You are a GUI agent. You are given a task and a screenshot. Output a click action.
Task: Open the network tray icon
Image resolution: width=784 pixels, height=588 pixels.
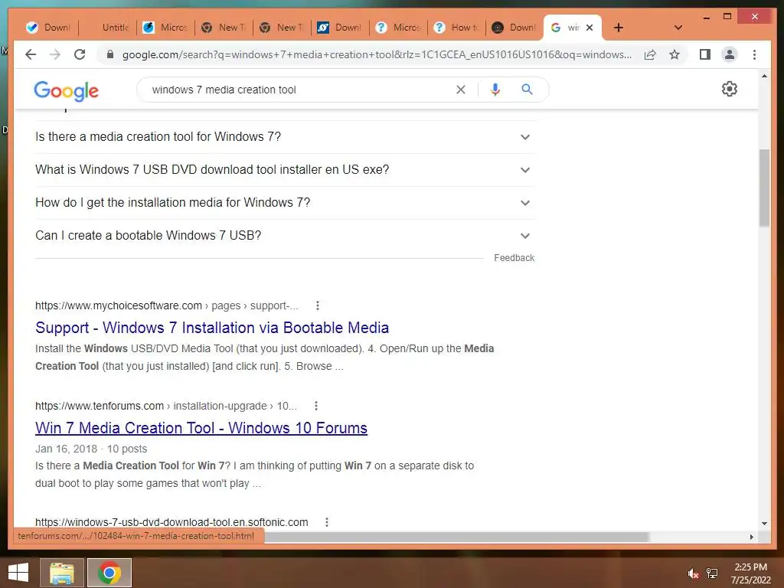[x=712, y=573]
